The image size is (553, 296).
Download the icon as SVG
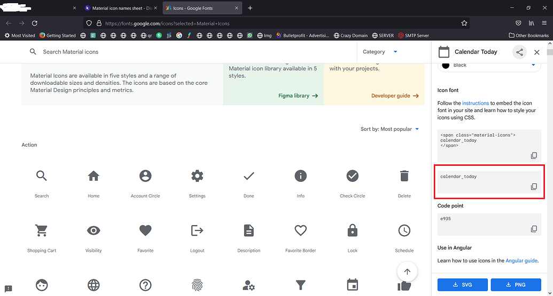click(462, 285)
